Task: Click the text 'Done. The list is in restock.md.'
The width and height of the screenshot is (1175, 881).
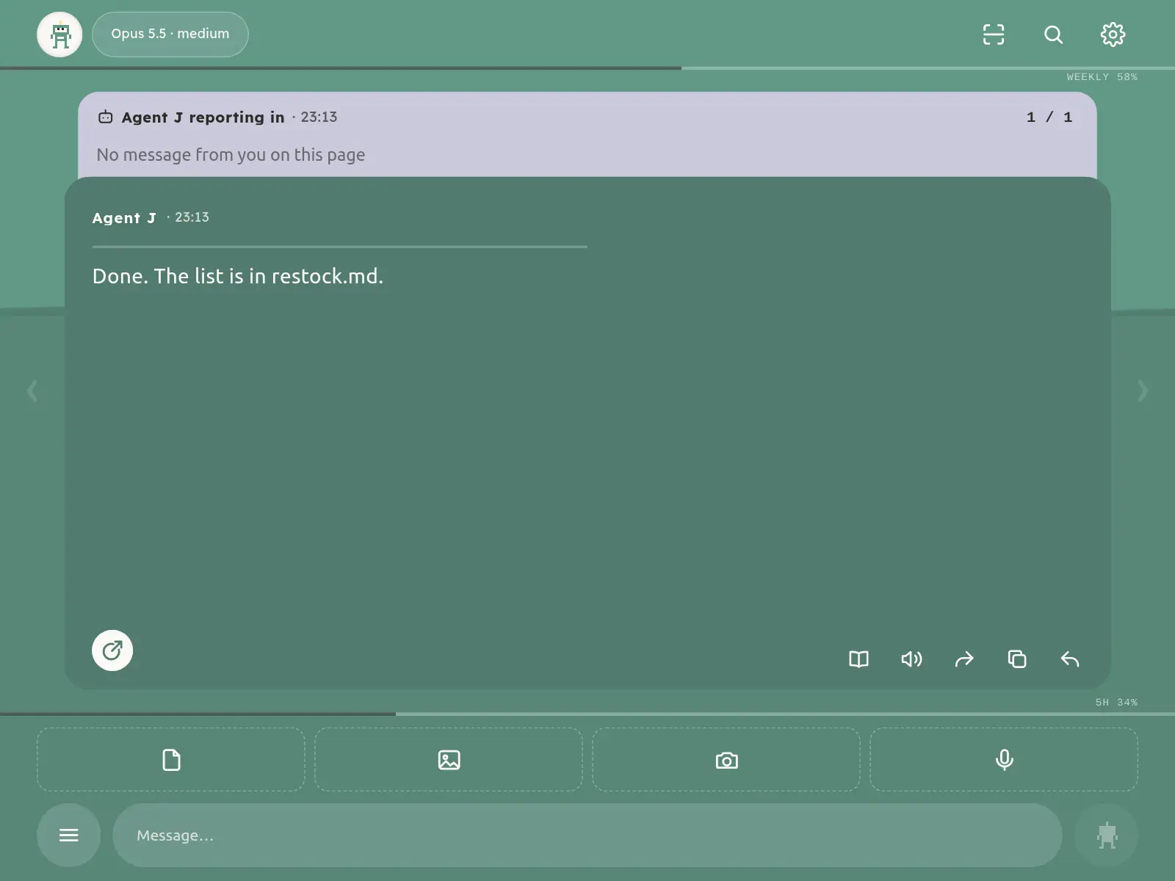Action: pyautogui.click(x=238, y=276)
